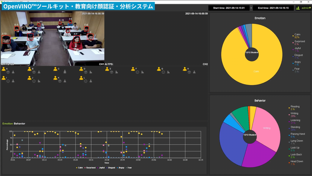The image size is (312, 176).
Task: Click student F emotion face icon
Action: (x=137, y=72)
